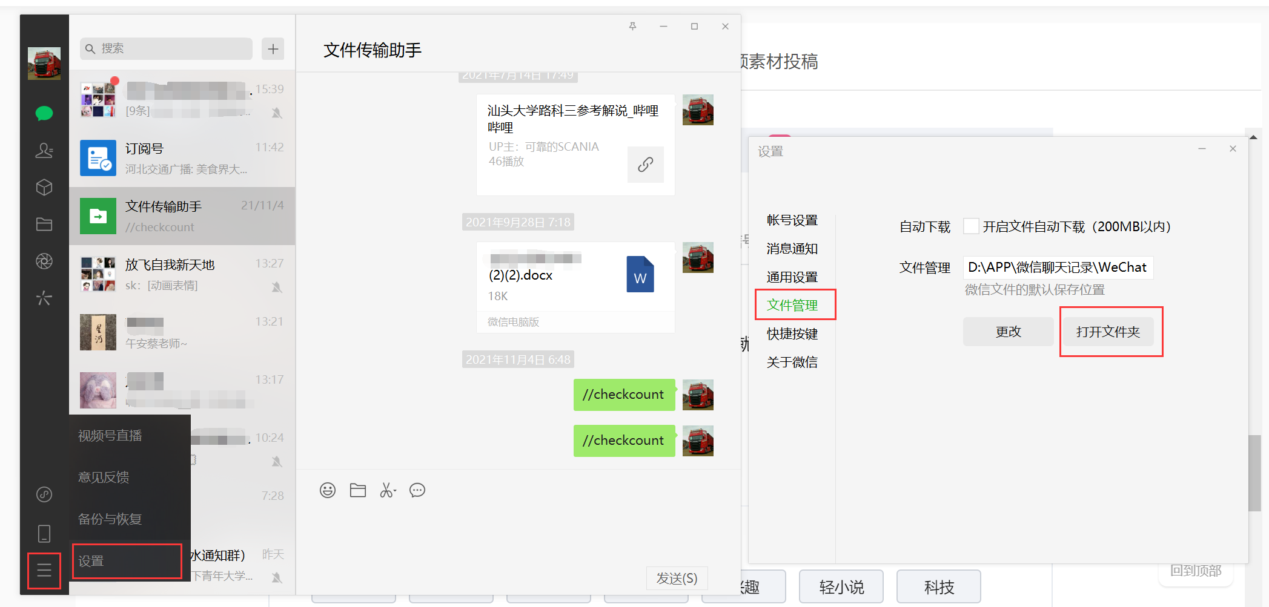Switch to 消息通知 in settings
1269x607 pixels.
click(792, 249)
